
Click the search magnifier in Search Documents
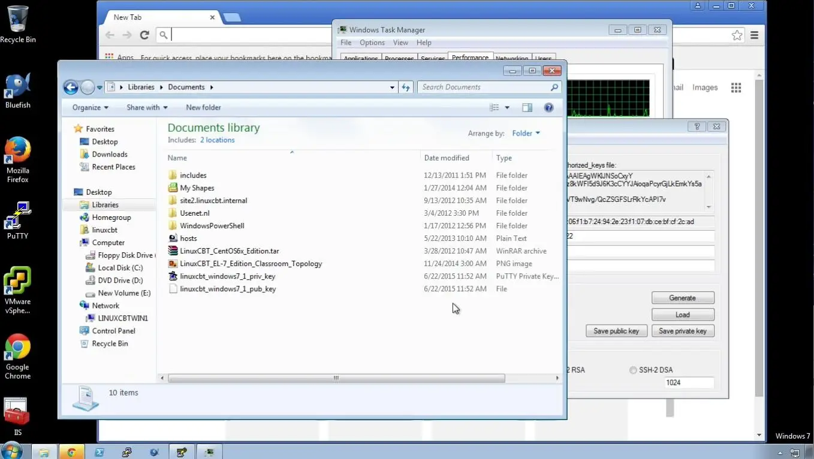[554, 87]
